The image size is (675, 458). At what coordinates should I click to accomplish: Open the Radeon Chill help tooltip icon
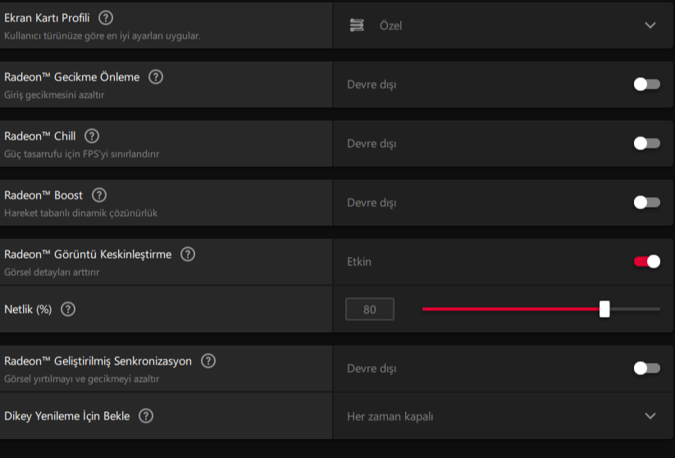(92, 136)
